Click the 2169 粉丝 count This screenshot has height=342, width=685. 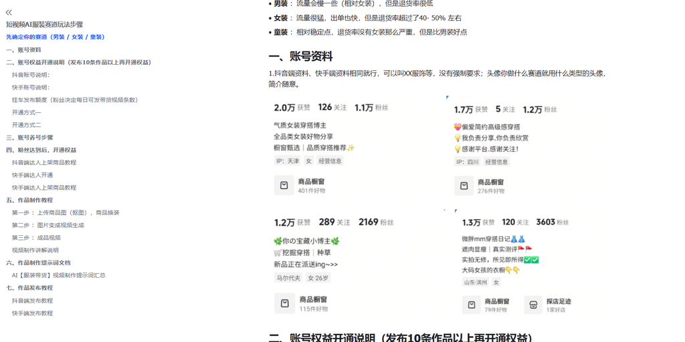[x=376, y=222]
